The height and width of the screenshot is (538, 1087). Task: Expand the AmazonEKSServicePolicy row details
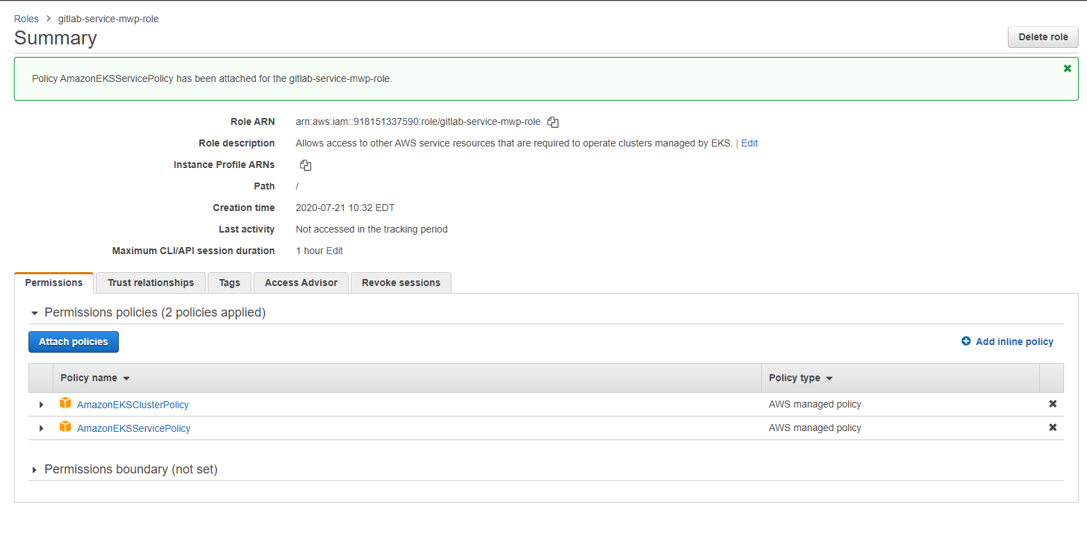click(x=41, y=428)
